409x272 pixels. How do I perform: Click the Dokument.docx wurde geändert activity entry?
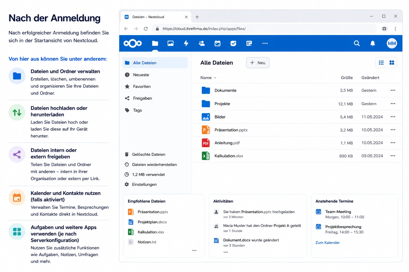[246, 243]
